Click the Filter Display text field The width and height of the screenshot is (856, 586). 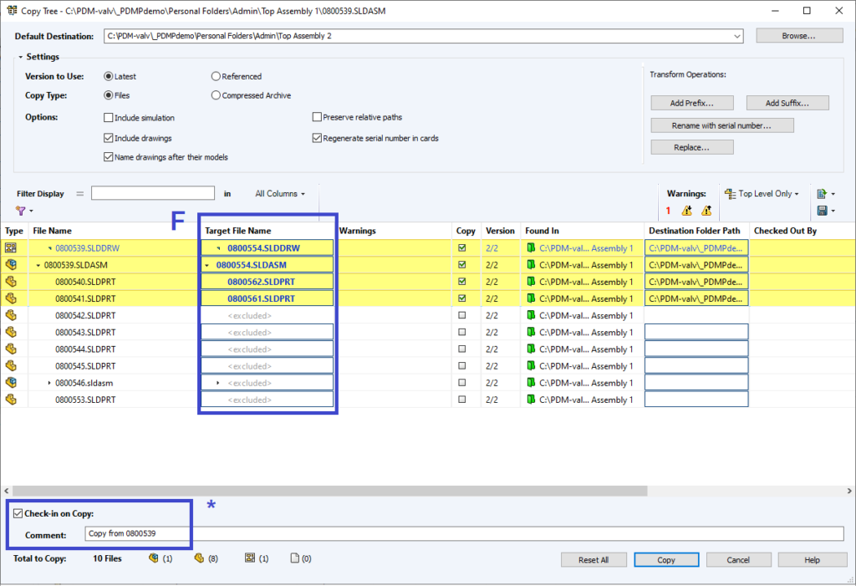coord(153,194)
